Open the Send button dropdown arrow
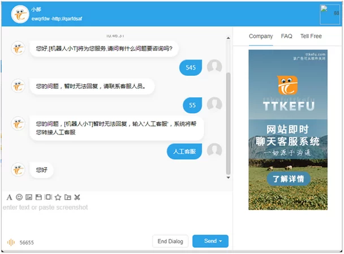 pyautogui.click(x=221, y=241)
